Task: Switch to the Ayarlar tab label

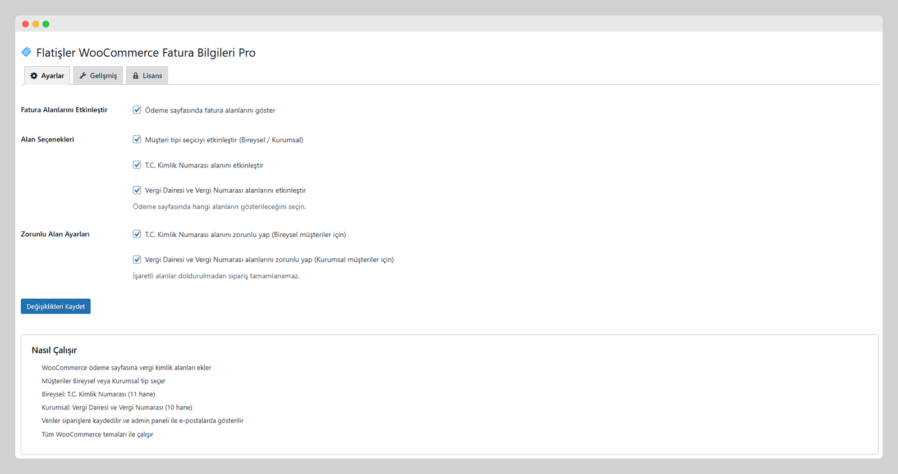Action: [x=53, y=76]
